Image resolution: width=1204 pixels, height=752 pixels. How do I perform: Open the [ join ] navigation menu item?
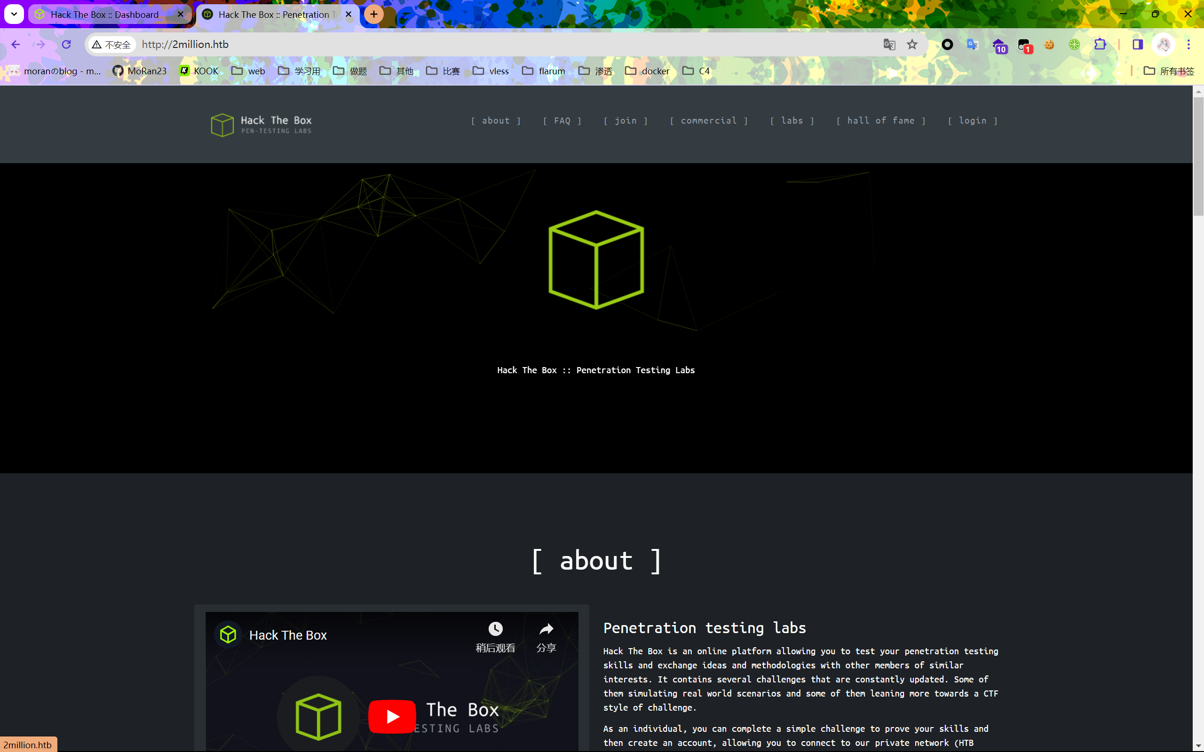pyautogui.click(x=626, y=121)
